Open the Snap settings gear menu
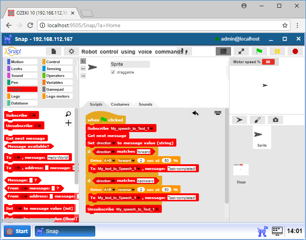The height and width of the screenshot is (240, 306). point(72,52)
